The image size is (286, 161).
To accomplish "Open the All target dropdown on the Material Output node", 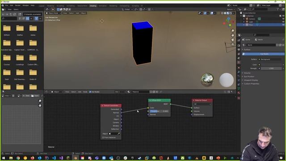I will pos(202,104).
